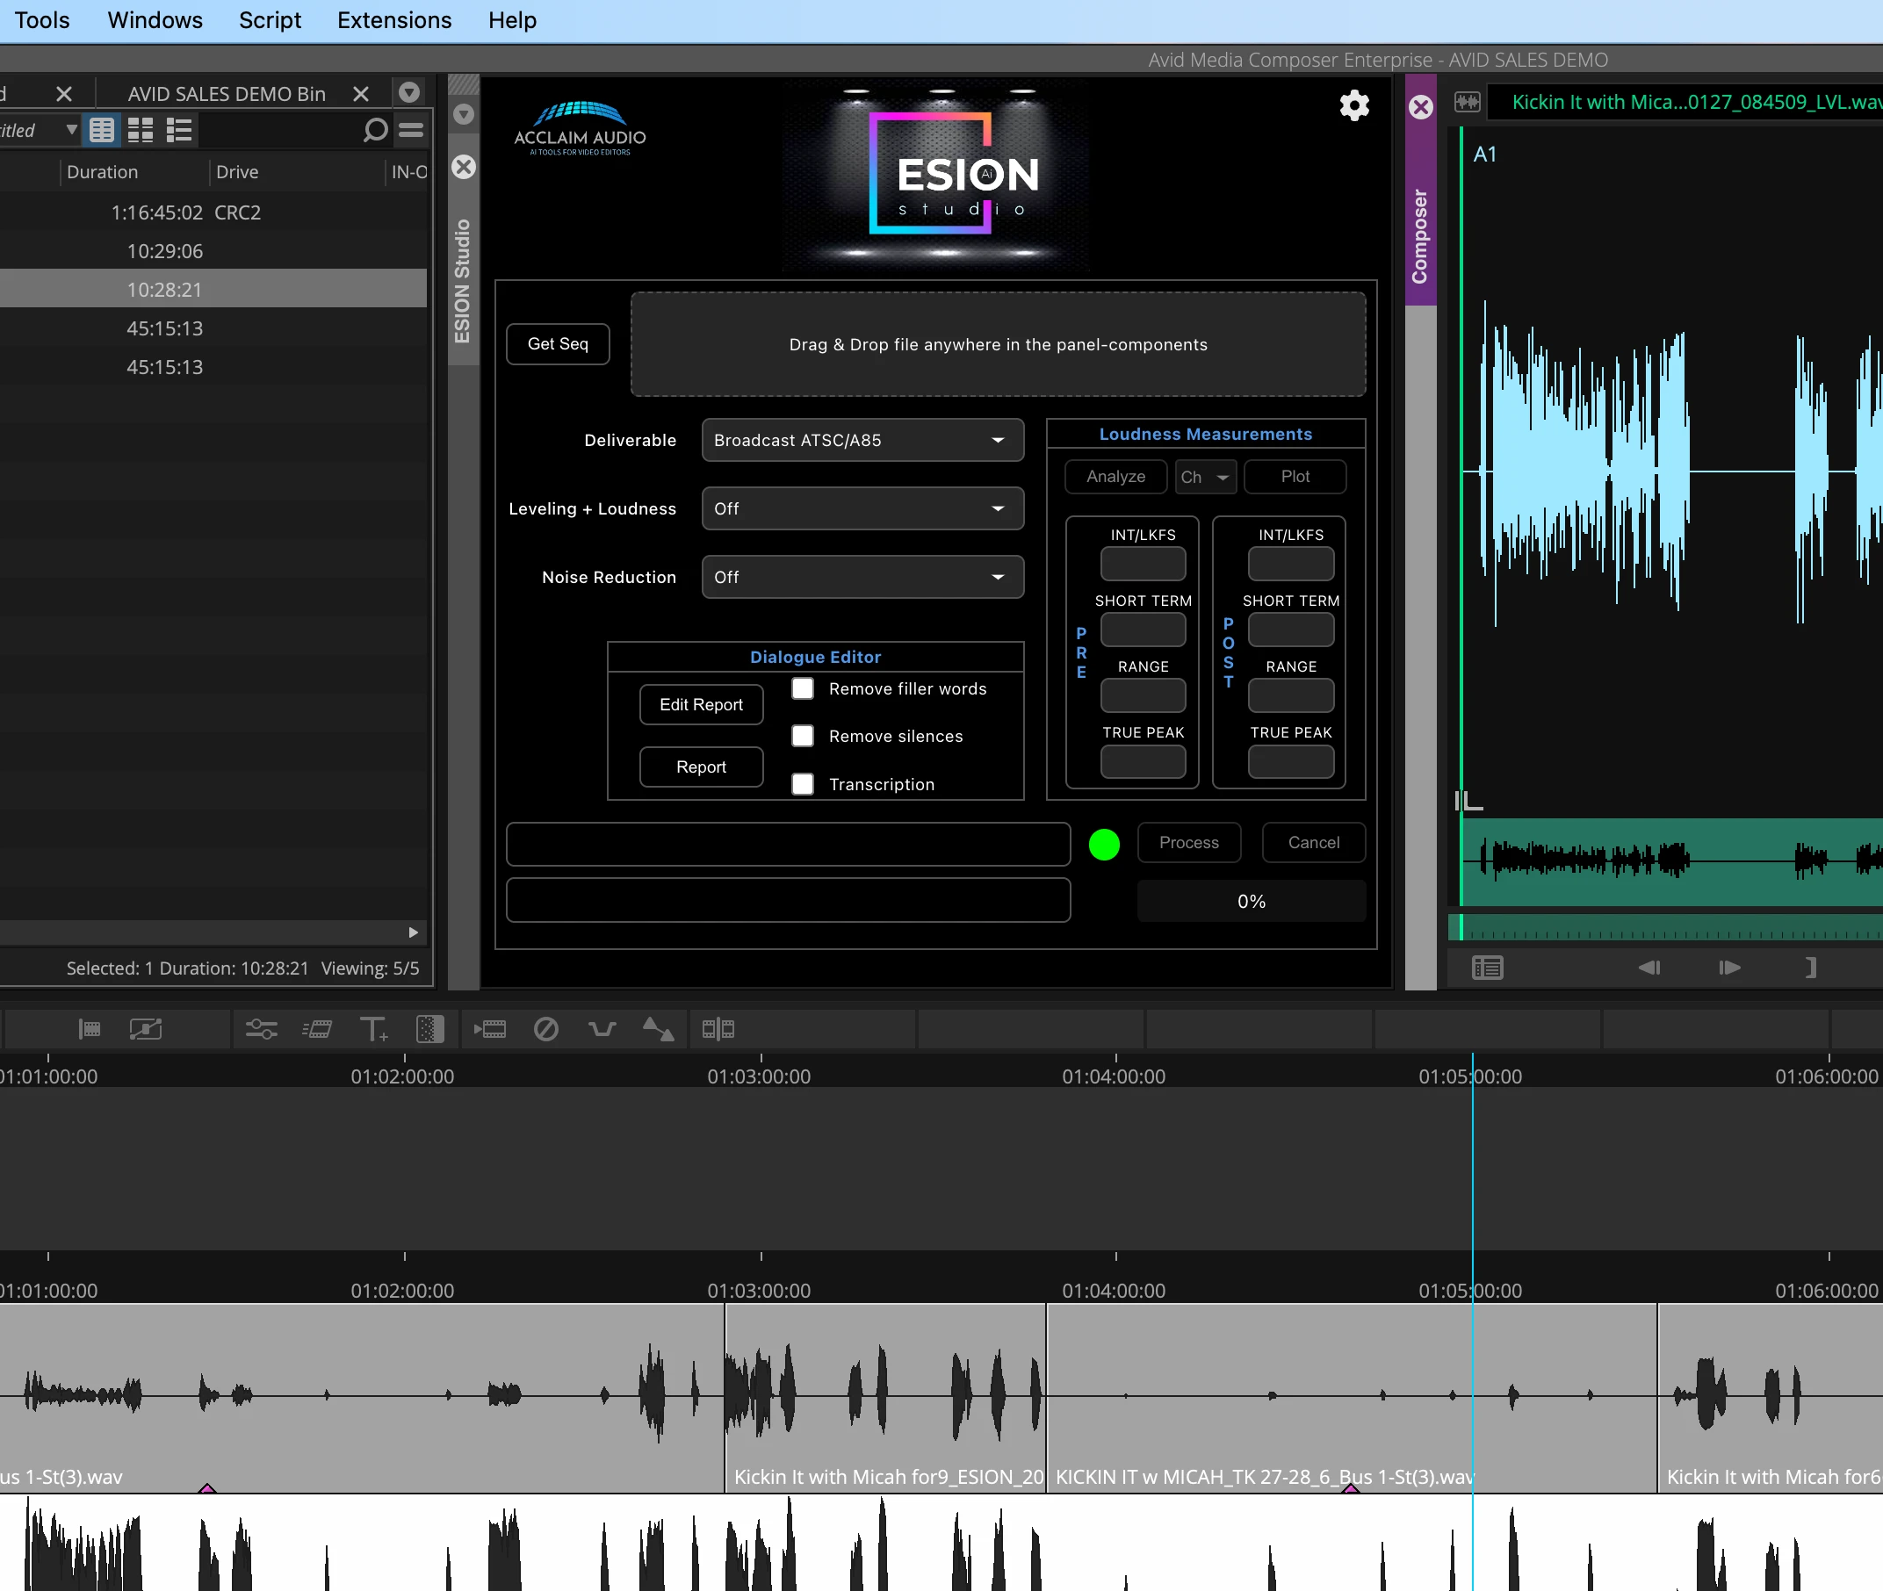This screenshot has height=1591, width=1883.
Task: Toggle the Transcription checkbox
Action: pos(802,784)
